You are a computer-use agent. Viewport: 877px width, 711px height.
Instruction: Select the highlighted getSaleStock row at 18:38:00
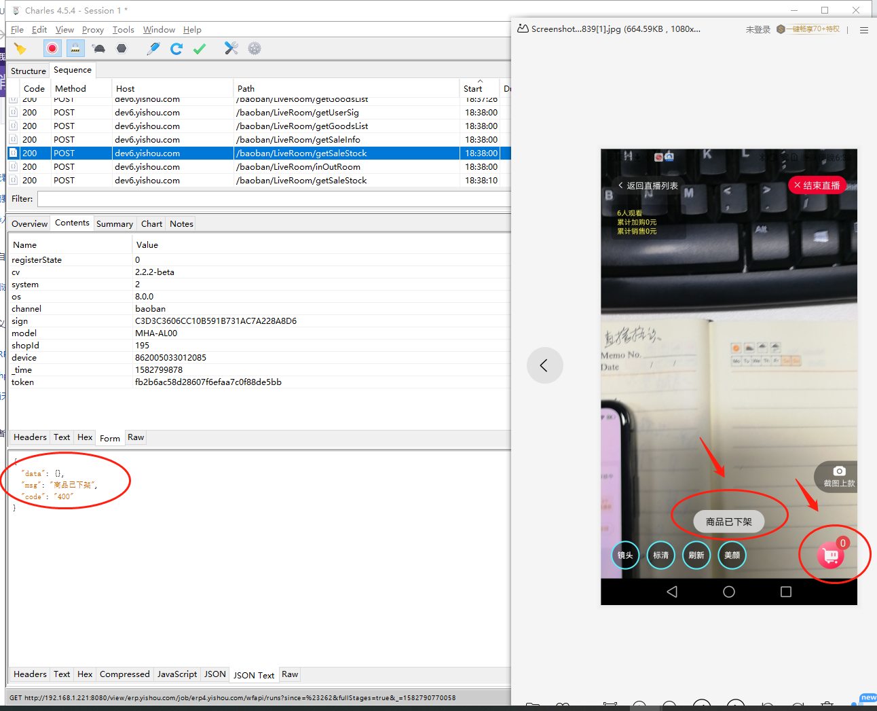tap(259, 153)
